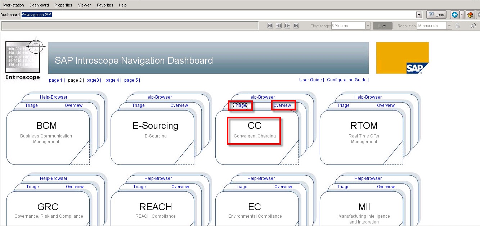This screenshot has height=226, width=480.
Task: Click the Home dashboard icon
Action: pyautogui.click(x=470, y=15)
